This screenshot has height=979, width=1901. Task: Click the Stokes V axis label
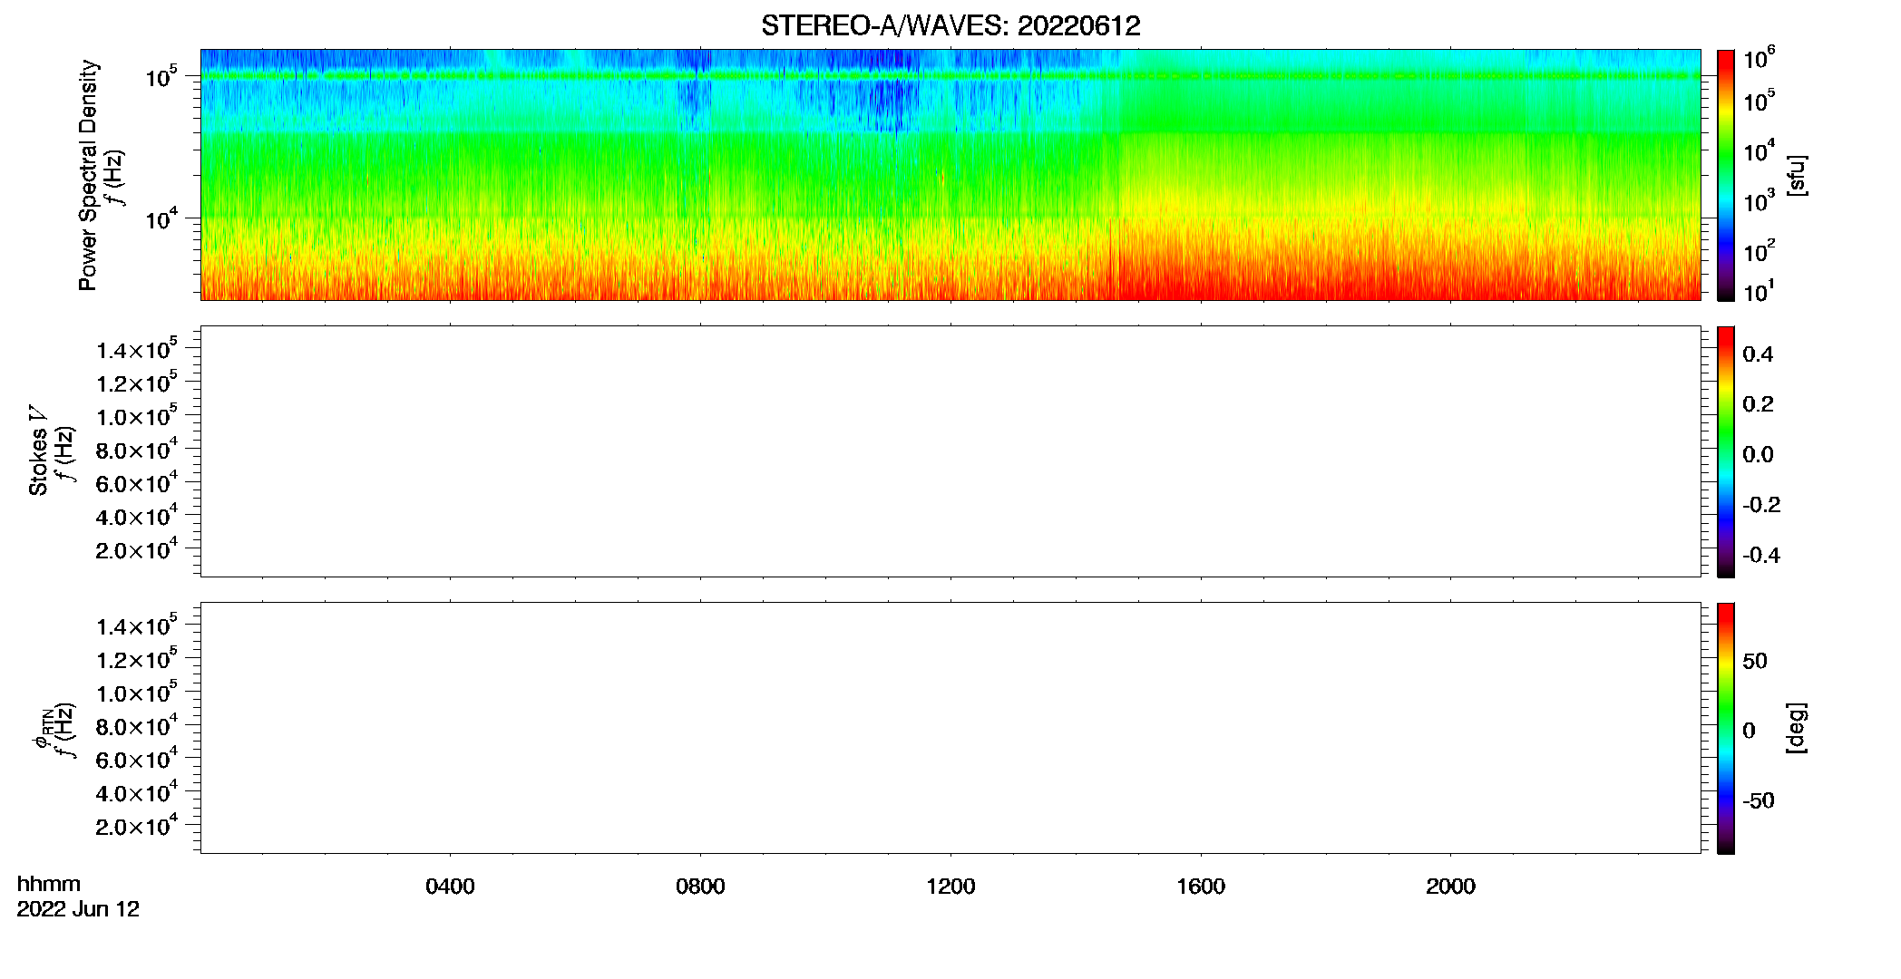coord(38,451)
